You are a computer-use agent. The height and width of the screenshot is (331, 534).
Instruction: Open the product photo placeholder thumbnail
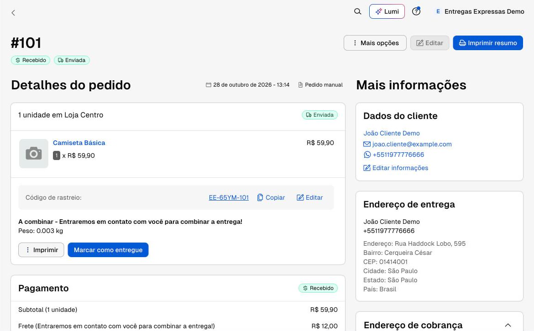34,154
